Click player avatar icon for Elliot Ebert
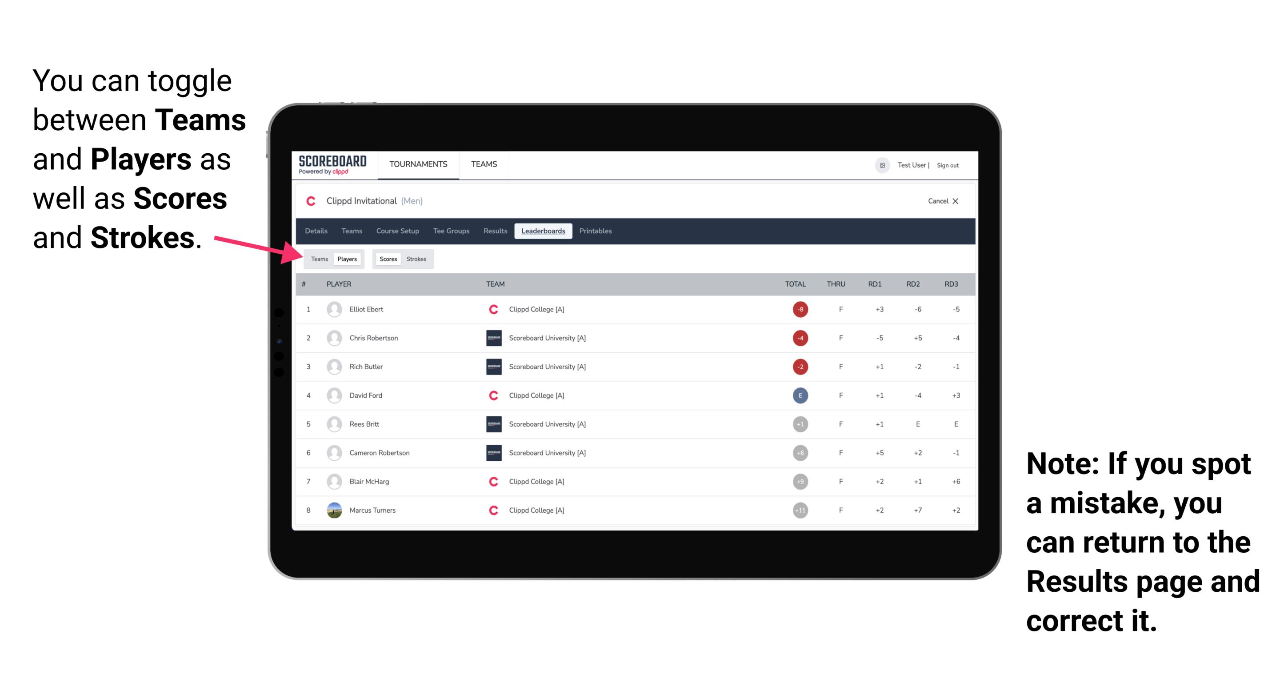The image size is (1268, 682). pyautogui.click(x=334, y=310)
